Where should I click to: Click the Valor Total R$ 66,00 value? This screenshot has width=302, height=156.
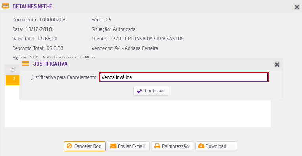click(48, 39)
